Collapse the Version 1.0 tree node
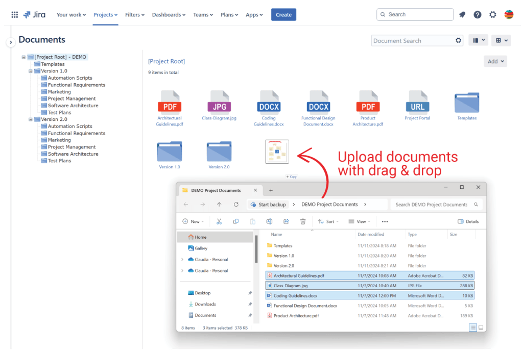Screen dimensions: 523x351 coord(31,71)
